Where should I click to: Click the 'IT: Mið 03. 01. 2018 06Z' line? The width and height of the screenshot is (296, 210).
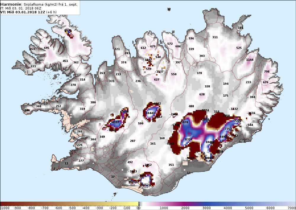pyautogui.click(x=21, y=8)
